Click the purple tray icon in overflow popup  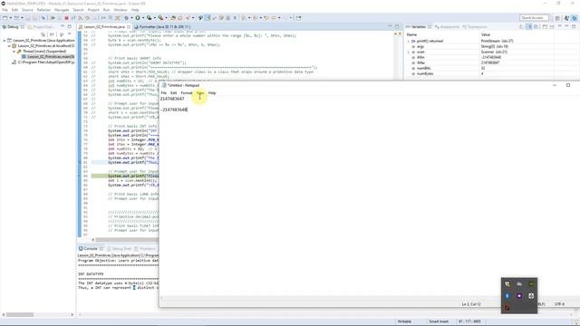519,296
